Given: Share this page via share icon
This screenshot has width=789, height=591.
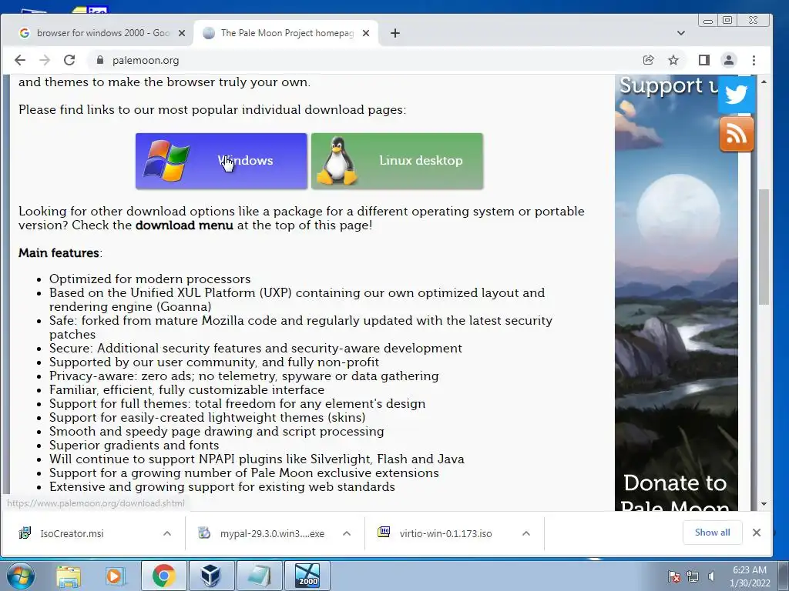Looking at the screenshot, I should coord(648,60).
